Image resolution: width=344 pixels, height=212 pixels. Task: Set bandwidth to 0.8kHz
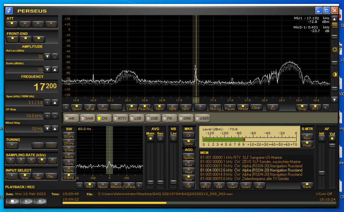coord(69,176)
